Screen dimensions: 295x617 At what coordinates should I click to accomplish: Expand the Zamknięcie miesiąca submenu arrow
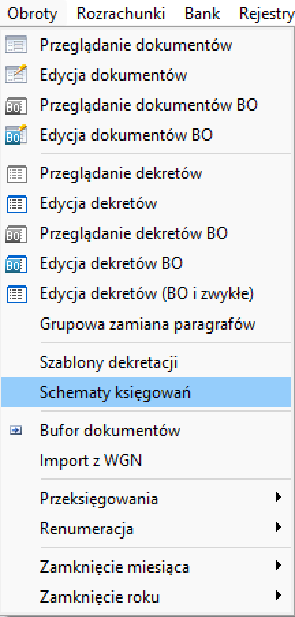coord(279,566)
